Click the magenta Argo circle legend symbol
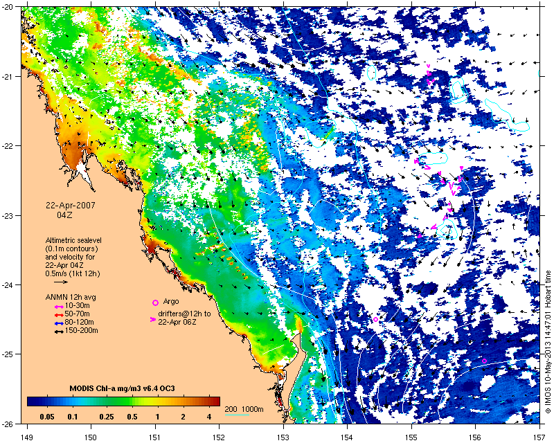 155,302
